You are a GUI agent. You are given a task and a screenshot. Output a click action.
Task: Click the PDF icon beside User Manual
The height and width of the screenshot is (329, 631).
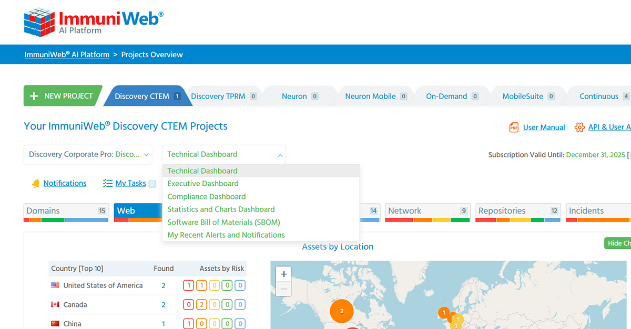pyautogui.click(x=514, y=128)
